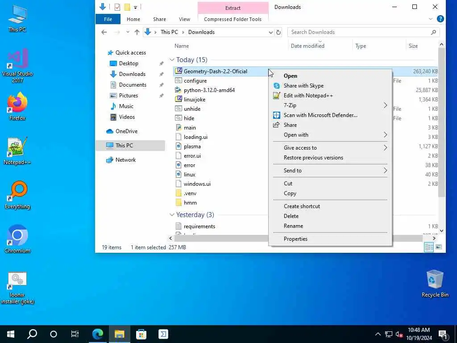Customize Quick Access Toolbar dropdown
Screen dimensions: 457x343
(136, 7)
